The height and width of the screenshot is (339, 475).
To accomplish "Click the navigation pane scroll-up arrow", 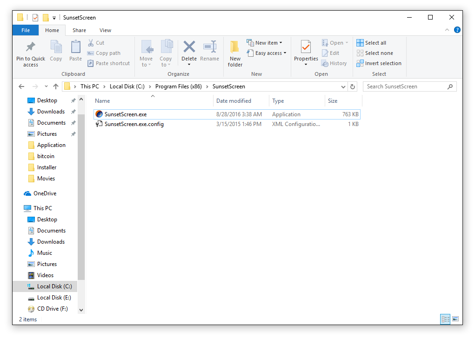I will tap(81, 99).
